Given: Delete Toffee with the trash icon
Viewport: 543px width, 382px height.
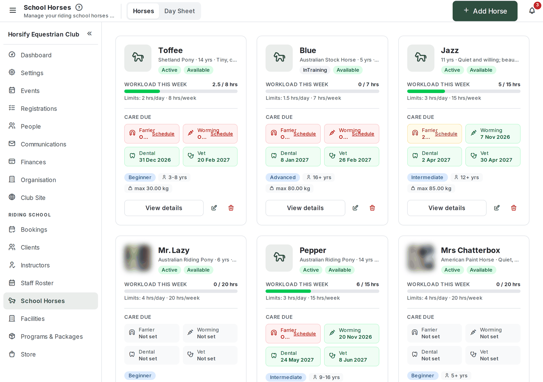Looking at the screenshot, I should (231, 208).
